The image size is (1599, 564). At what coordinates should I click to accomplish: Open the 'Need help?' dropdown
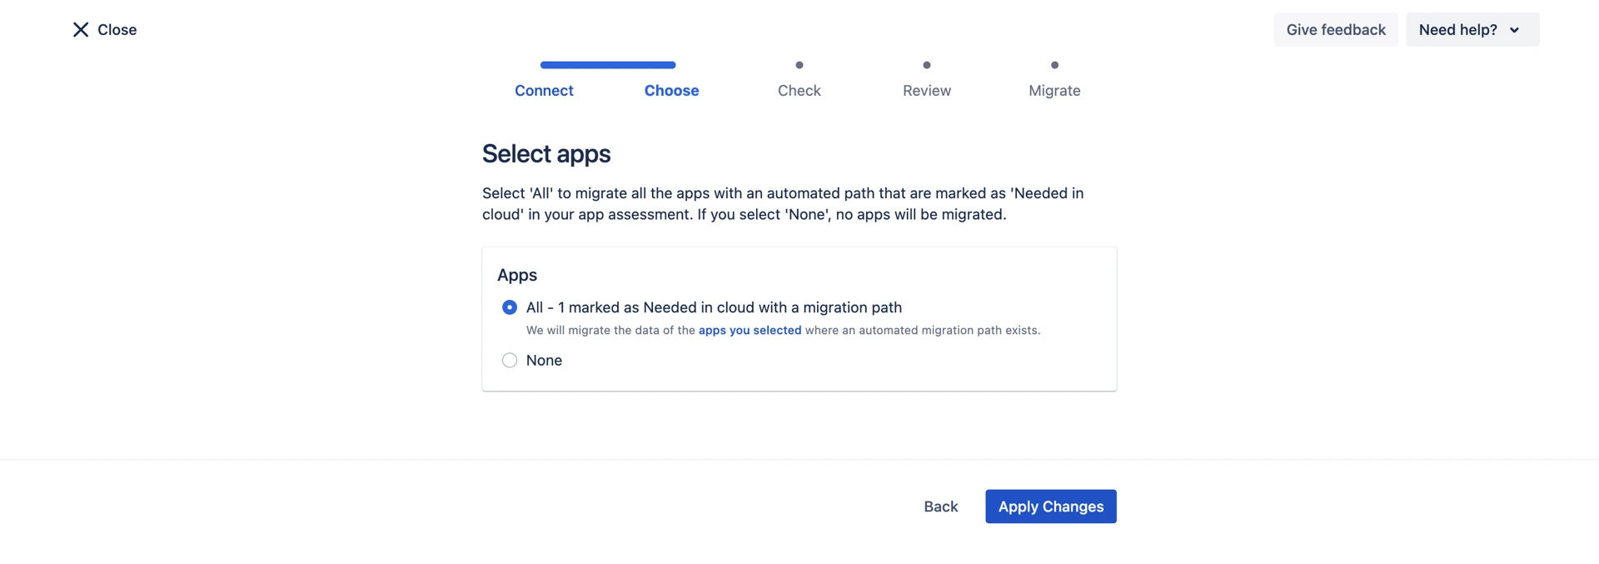click(x=1457, y=30)
